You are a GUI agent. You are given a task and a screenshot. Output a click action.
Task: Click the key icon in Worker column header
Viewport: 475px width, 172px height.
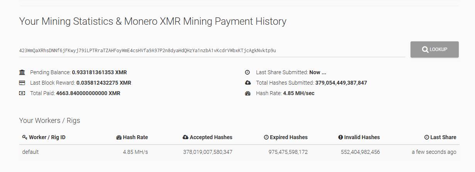[25, 137]
